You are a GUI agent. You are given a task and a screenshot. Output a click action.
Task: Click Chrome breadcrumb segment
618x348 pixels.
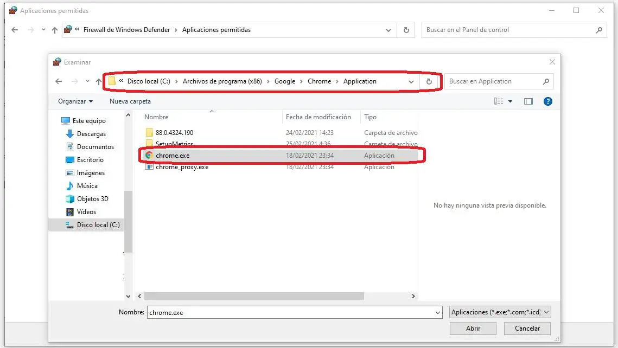point(319,81)
